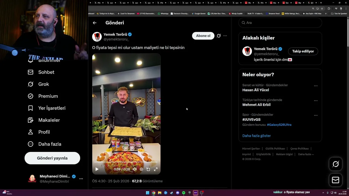Open browser extensions puzzle icon
349x196 pixels.
(329, 8)
